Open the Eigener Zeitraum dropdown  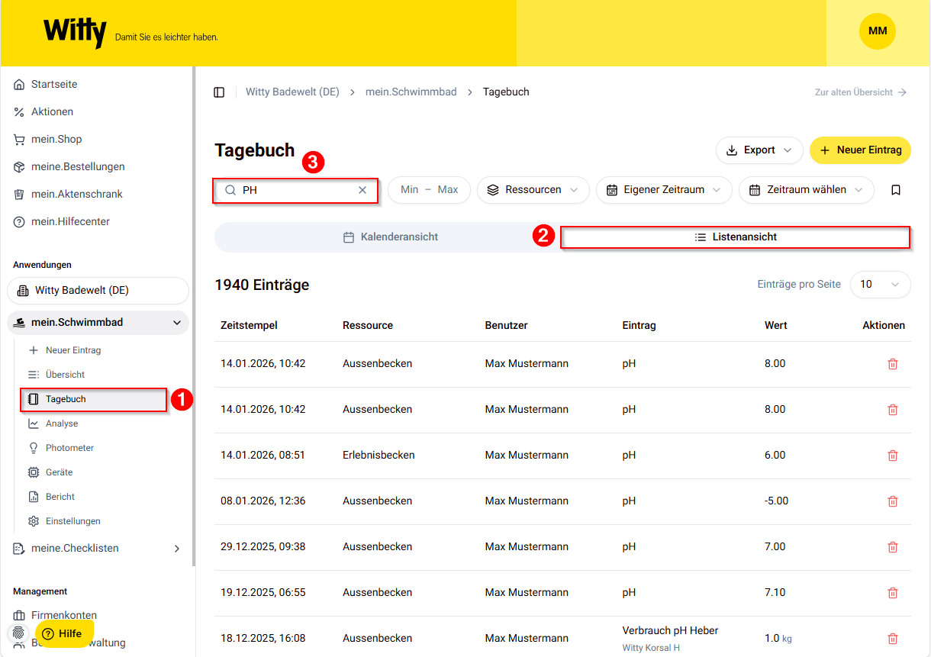pos(662,190)
